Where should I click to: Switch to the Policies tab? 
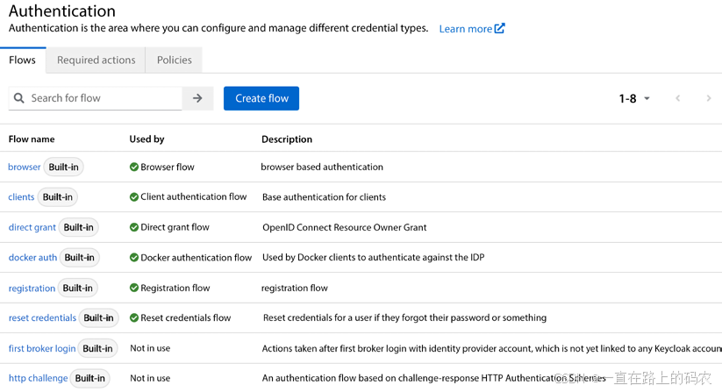pyautogui.click(x=174, y=60)
